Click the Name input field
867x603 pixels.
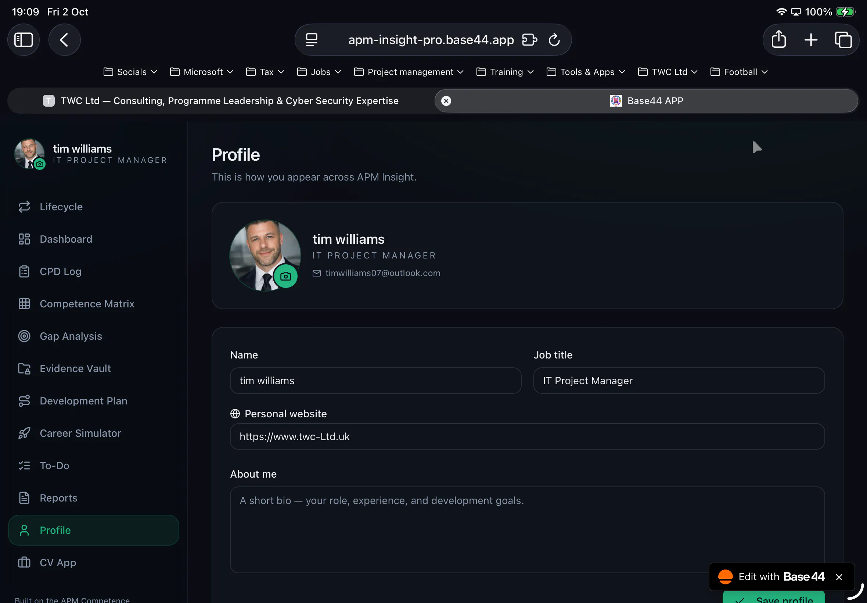pyautogui.click(x=375, y=381)
